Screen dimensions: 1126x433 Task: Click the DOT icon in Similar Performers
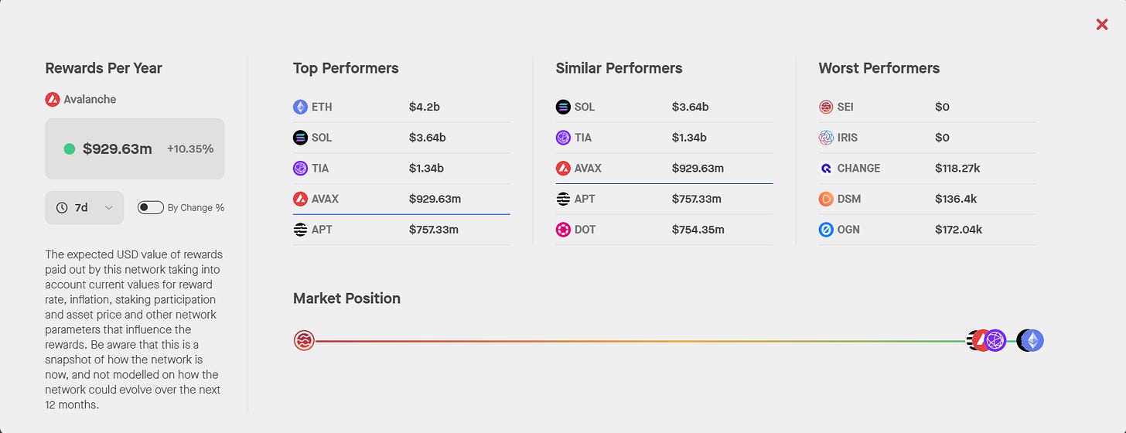click(x=563, y=230)
